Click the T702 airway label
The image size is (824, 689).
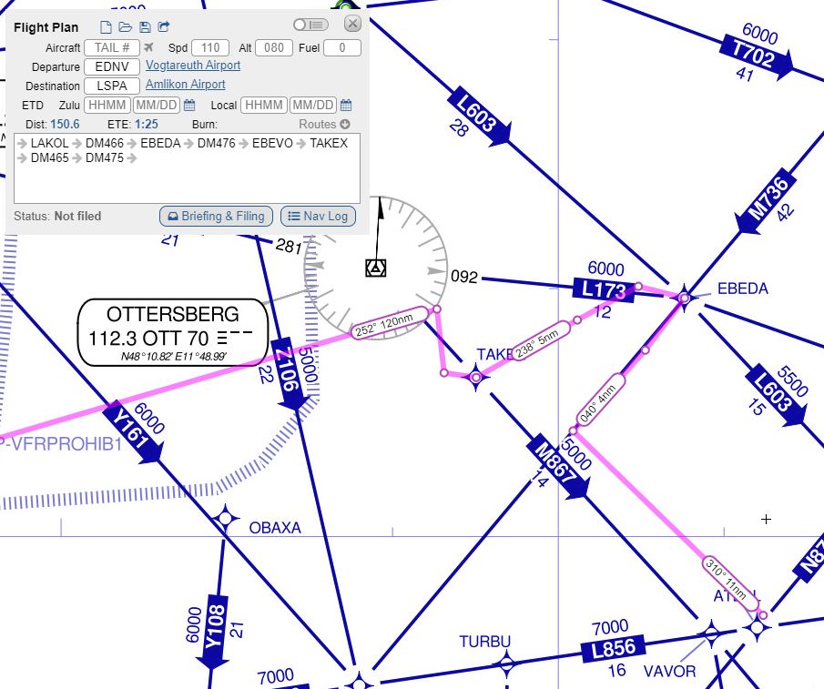(757, 56)
